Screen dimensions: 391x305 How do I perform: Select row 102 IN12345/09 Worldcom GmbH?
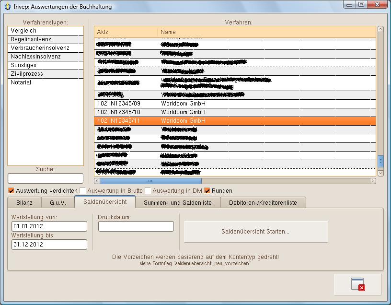[235, 104]
